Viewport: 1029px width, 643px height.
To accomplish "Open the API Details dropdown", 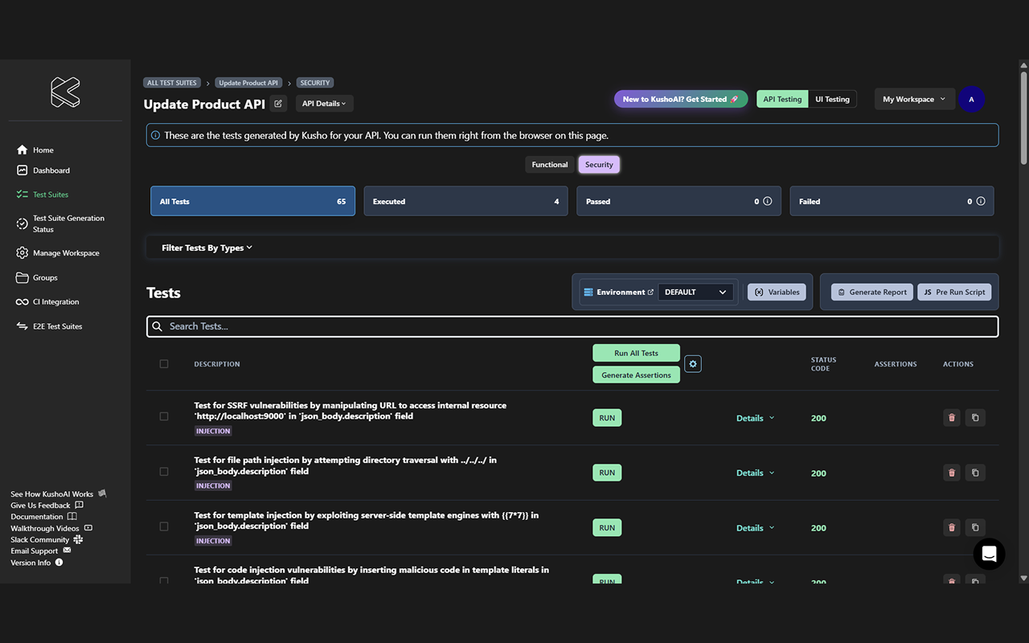I will coord(324,104).
